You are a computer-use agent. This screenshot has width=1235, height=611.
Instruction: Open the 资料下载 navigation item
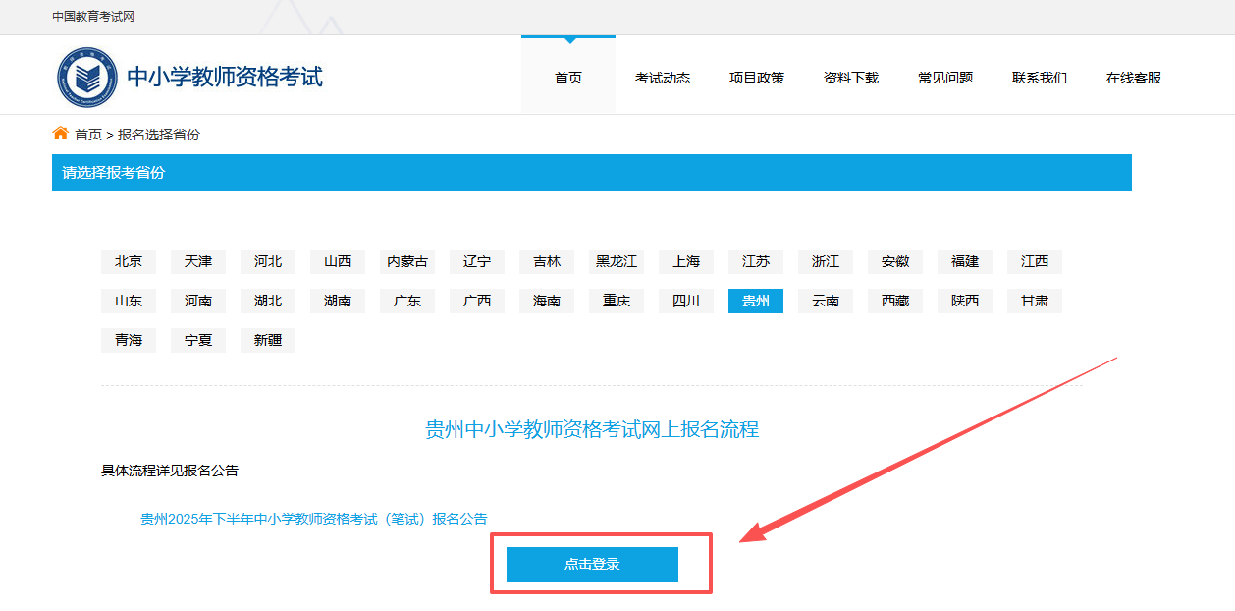[x=851, y=78]
